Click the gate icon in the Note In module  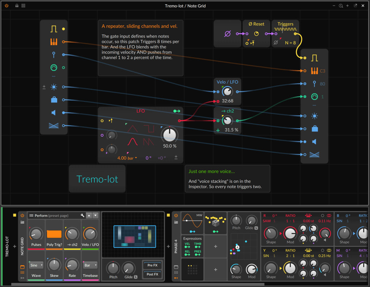[54, 29]
